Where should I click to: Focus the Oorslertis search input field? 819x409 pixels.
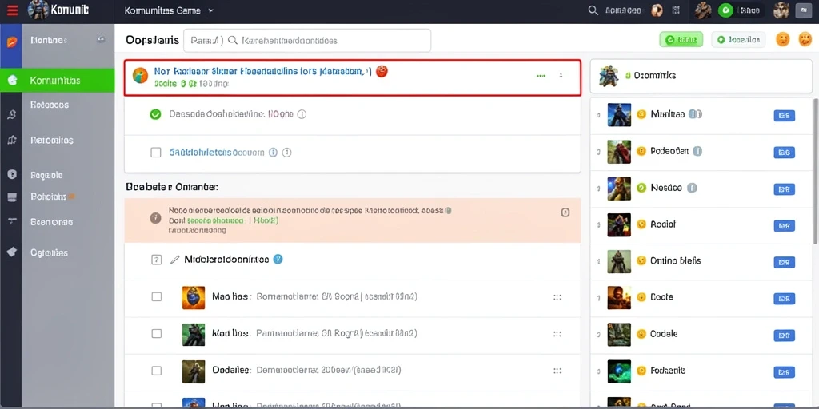[x=307, y=40]
